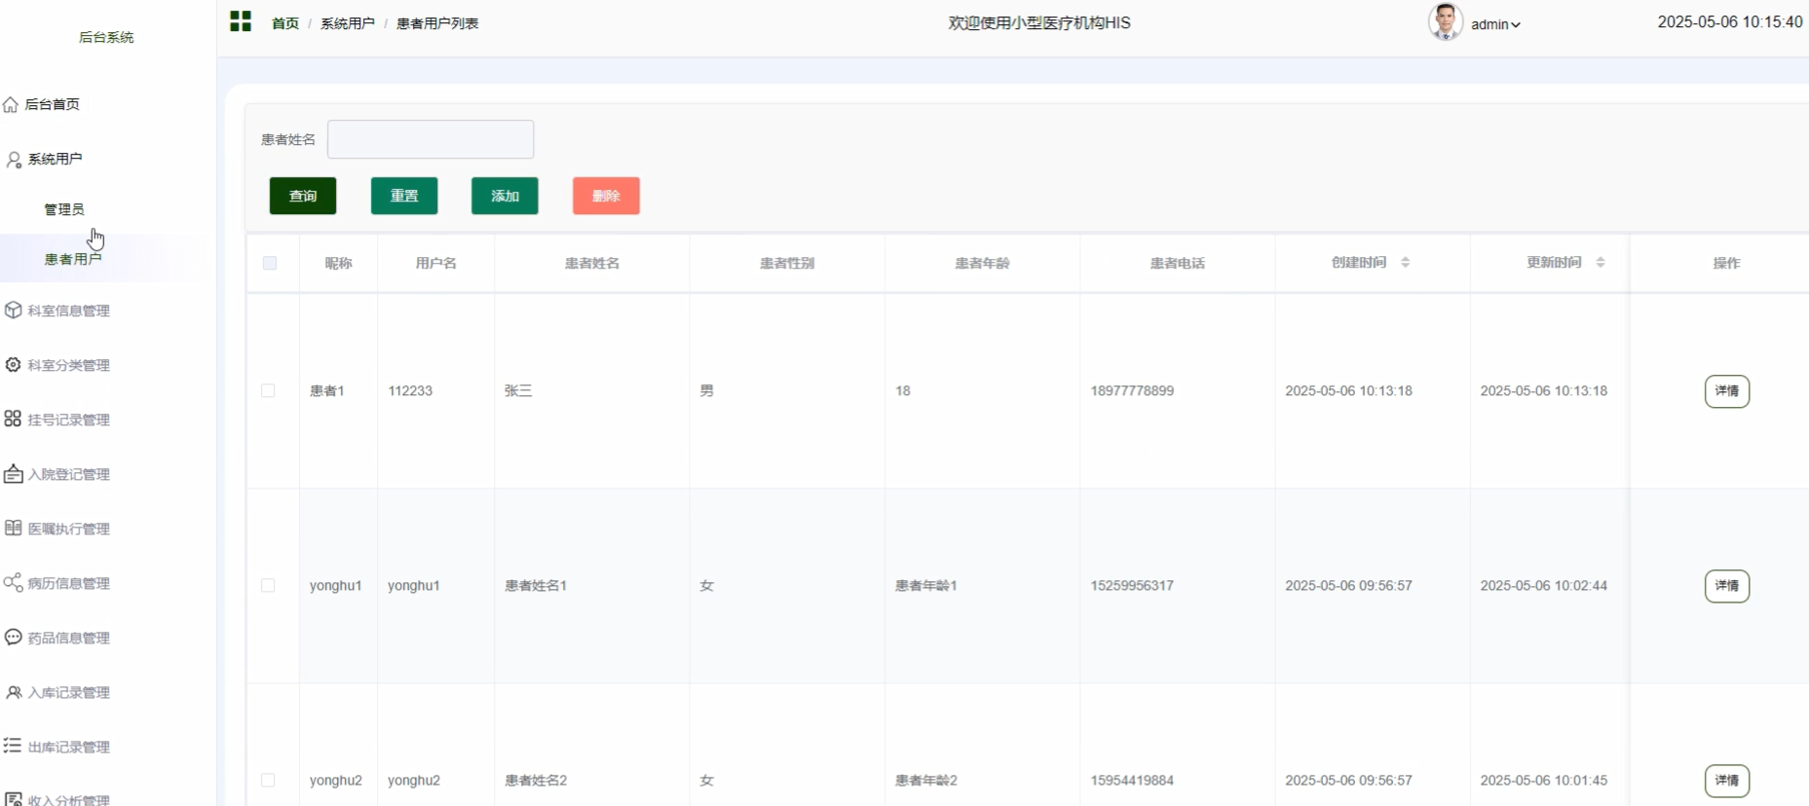Open 详情 for patient 张三
The width and height of the screenshot is (1809, 806).
coord(1727,391)
